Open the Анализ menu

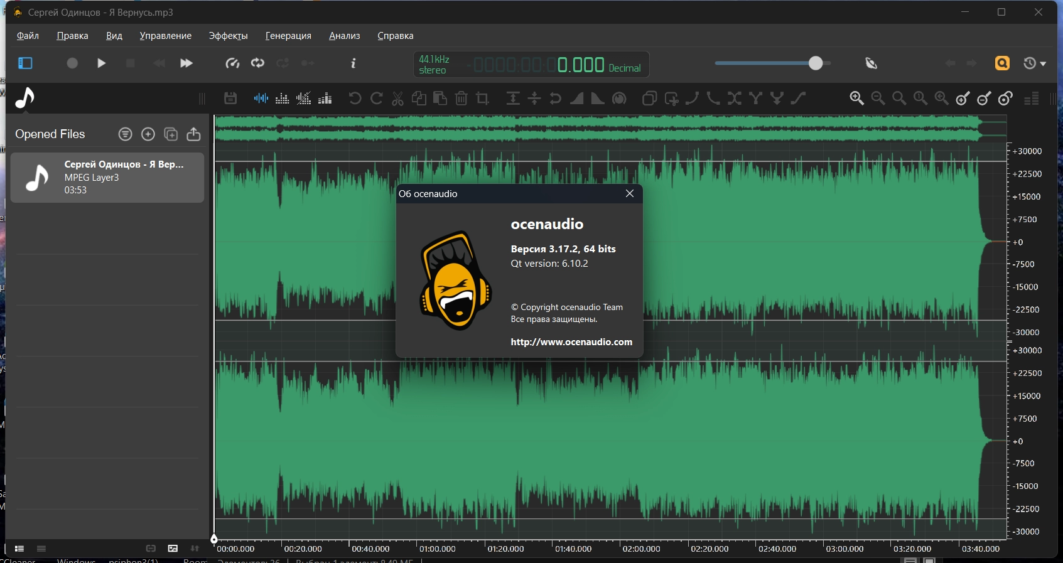[344, 36]
